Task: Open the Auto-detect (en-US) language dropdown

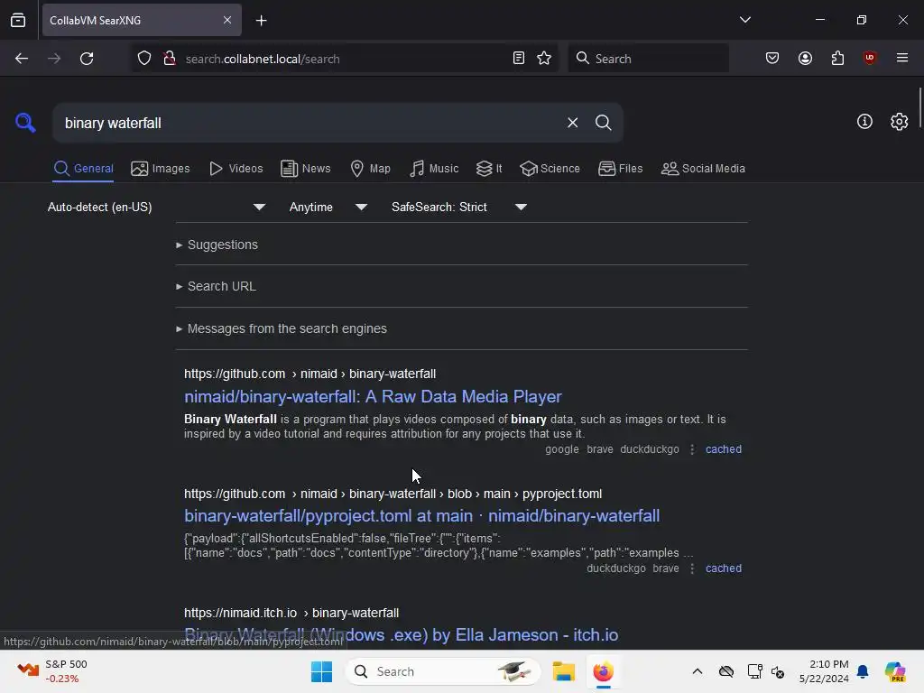Action: click(x=157, y=207)
